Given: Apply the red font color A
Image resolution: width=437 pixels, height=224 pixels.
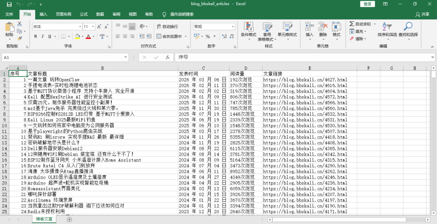Looking at the screenshot, I should point(88,36).
